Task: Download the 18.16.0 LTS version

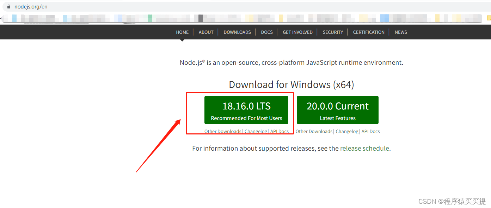Action: point(246,110)
